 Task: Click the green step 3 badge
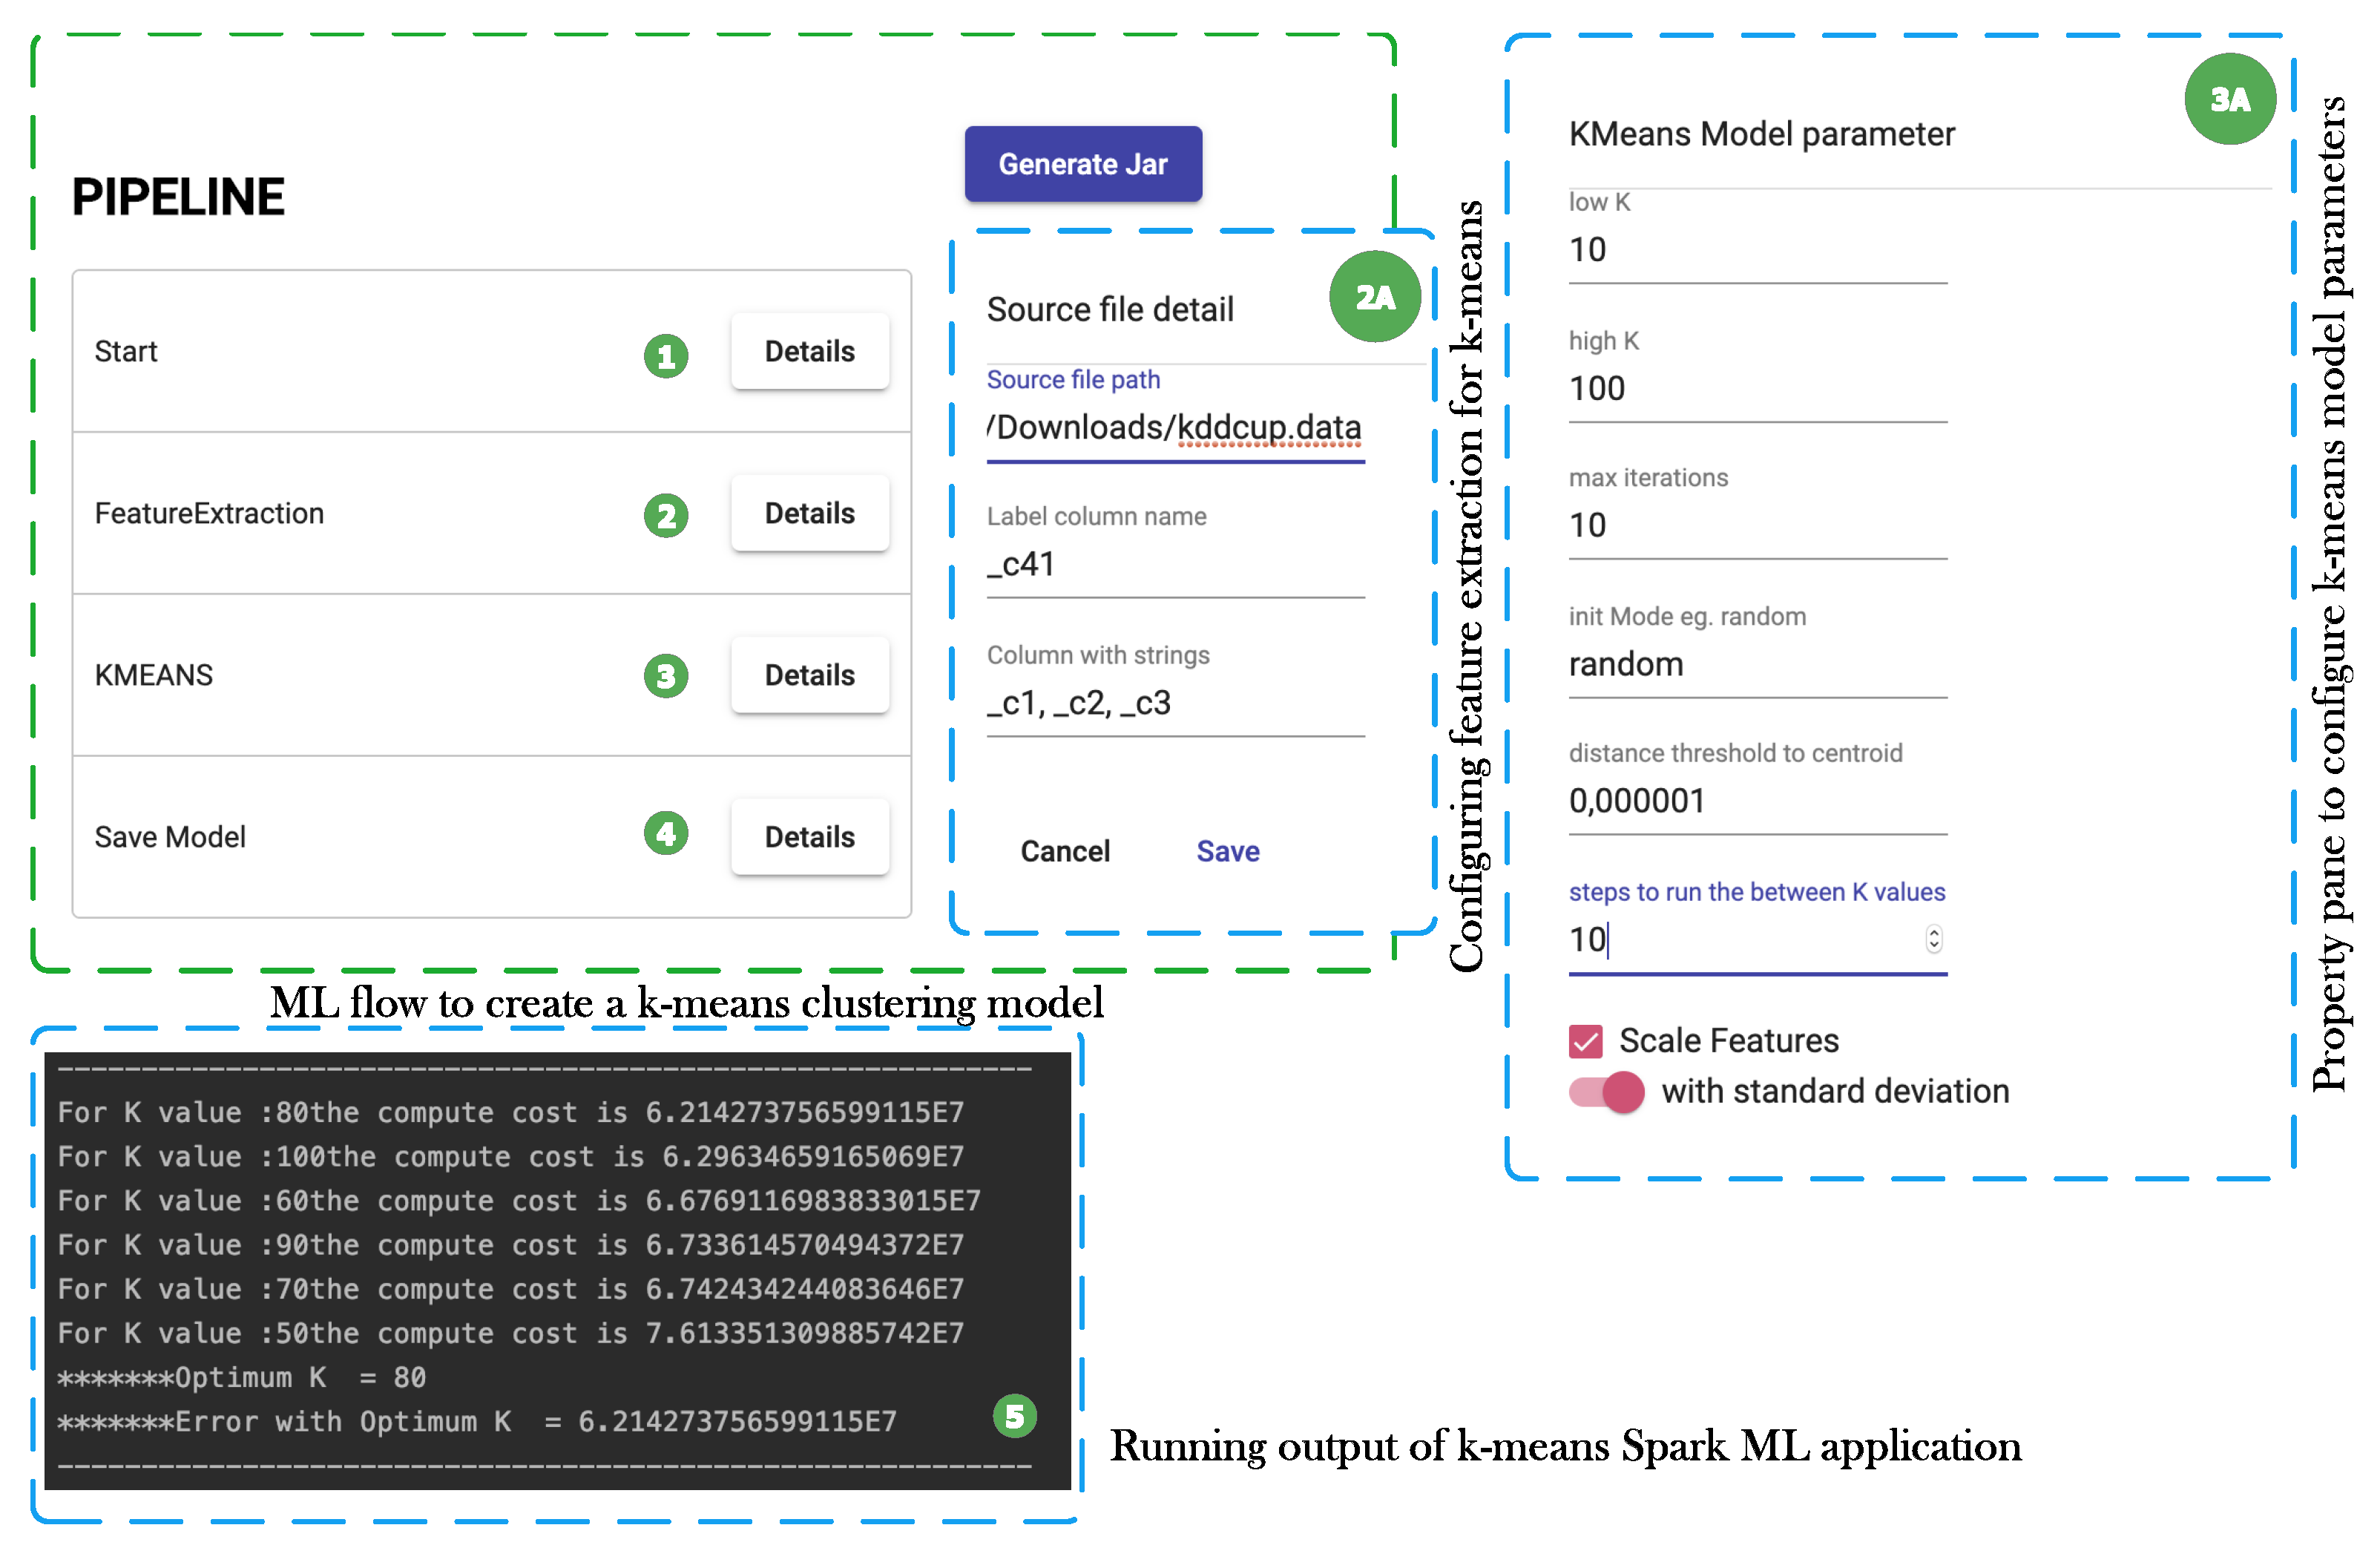(666, 676)
